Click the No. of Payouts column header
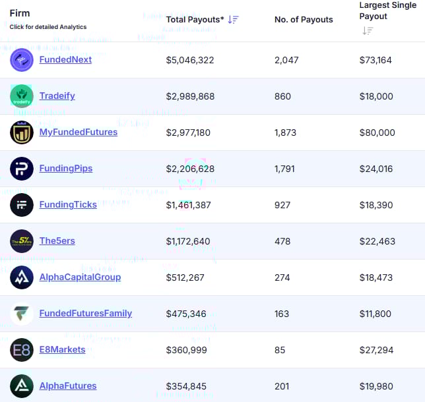Screen dimensions: 425x402 [x=304, y=20]
